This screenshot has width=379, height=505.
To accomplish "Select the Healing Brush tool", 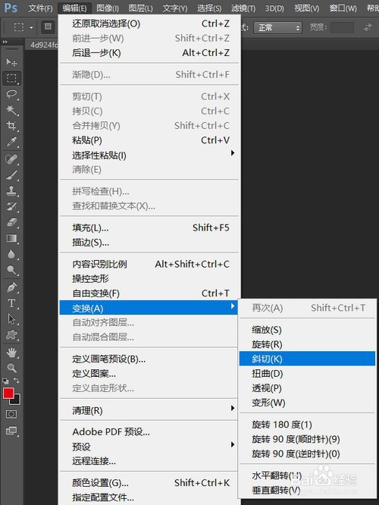I will [11, 159].
